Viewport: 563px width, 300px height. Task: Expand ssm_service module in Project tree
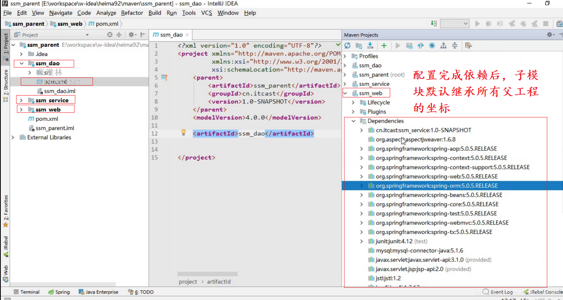(x=22, y=100)
